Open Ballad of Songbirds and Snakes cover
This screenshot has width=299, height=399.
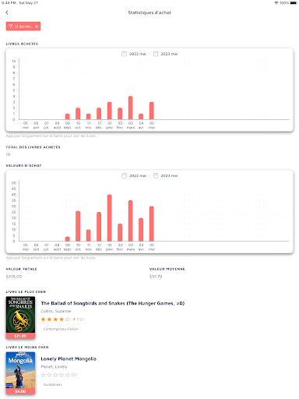pos(20,317)
